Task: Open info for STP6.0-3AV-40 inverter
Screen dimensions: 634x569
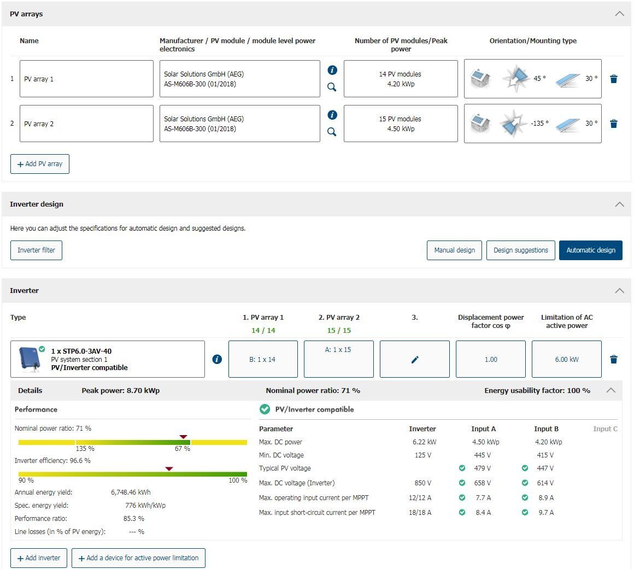Action: pyautogui.click(x=217, y=359)
